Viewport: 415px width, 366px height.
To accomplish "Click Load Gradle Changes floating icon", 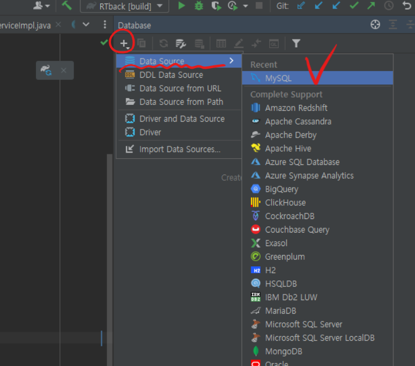I will 46,70.
